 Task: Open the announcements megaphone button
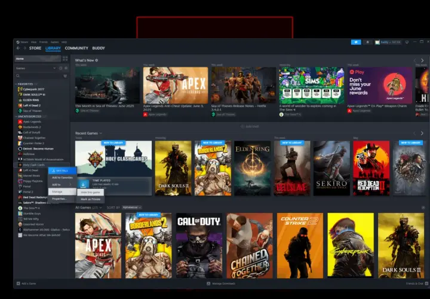point(356,42)
